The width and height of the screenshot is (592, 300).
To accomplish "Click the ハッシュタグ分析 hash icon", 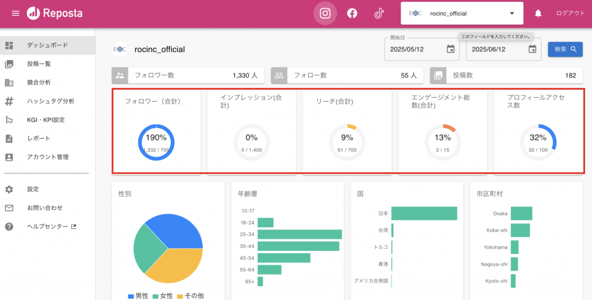I will click(9, 101).
